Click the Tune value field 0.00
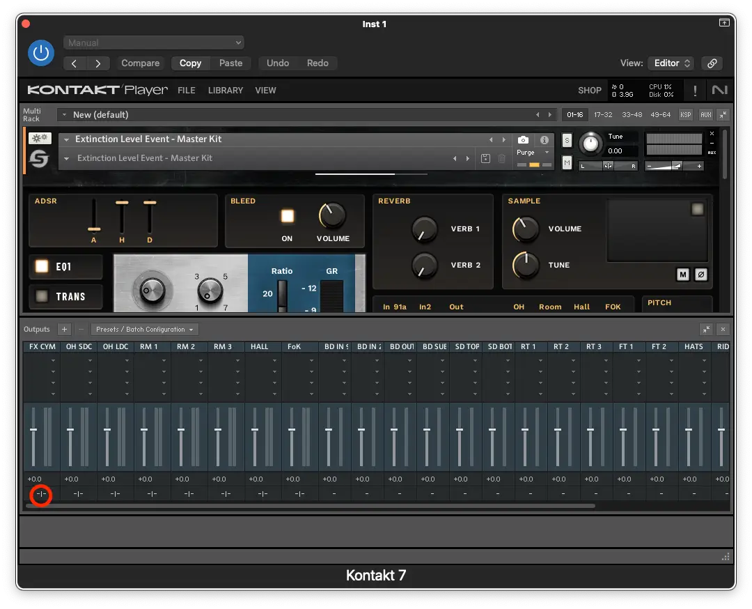This screenshot has width=752, height=609. pos(622,151)
